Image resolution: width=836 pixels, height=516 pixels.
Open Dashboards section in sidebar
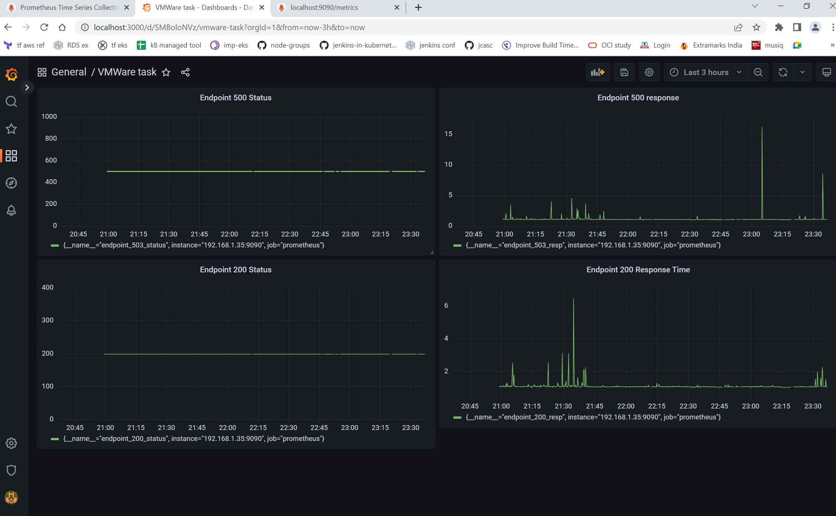[x=11, y=156]
